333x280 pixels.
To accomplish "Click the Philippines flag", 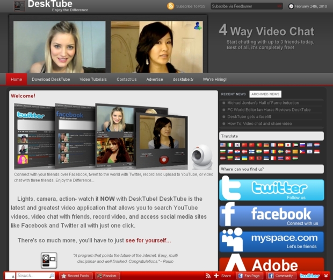I will (302, 152).
